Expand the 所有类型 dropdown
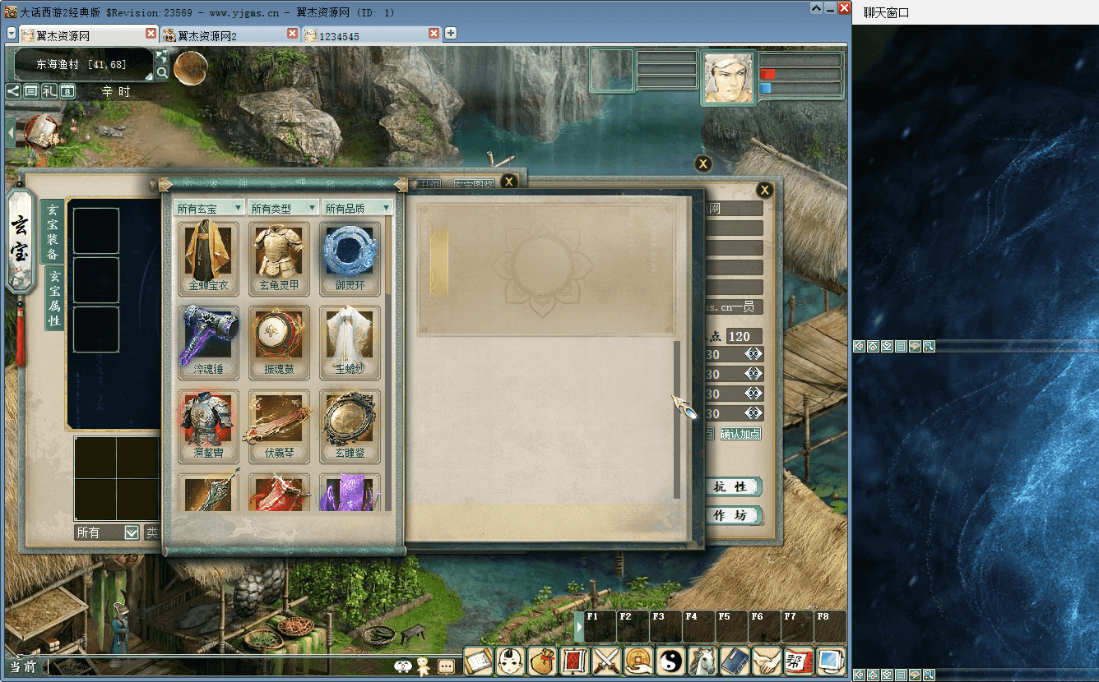The image size is (1099, 682). (283, 208)
